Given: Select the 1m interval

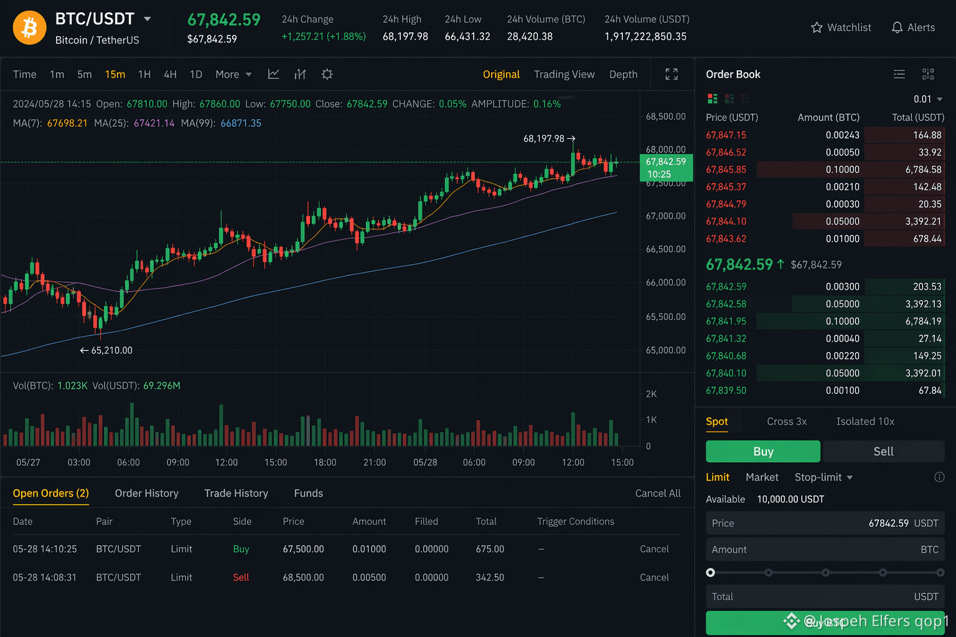Looking at the screenshot, I should pyautogui.click(x=57, y=74).
